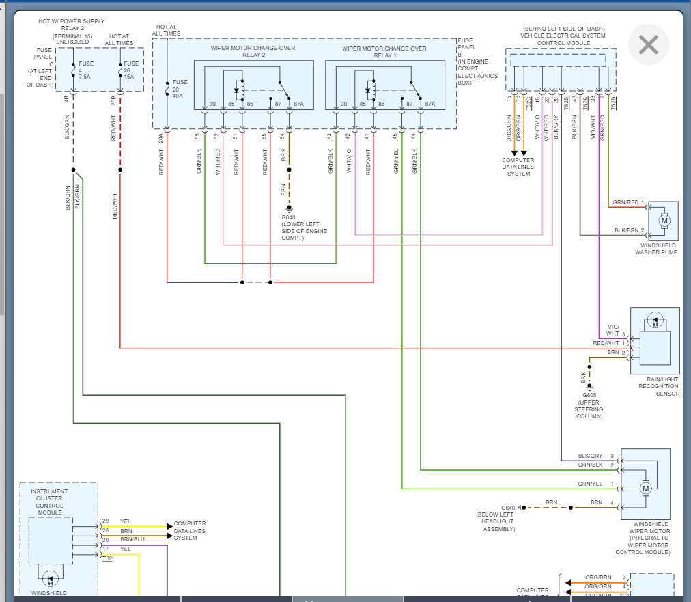The width and height of the screenshot is (691, 602).
Task: Click the BRN/BLU pin 20 label
Action: point(124,539)
